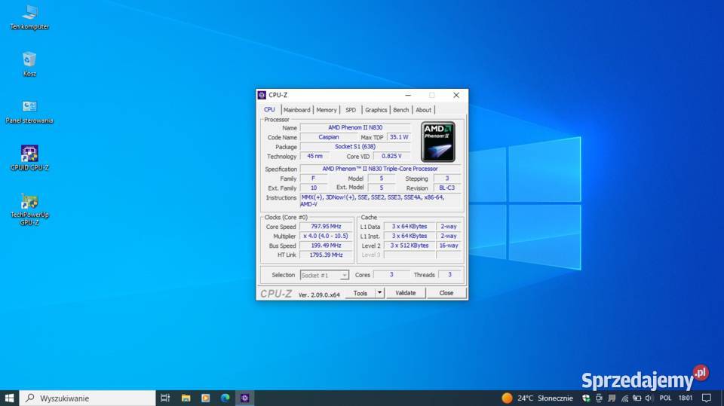Click the Close button in CPU-Z
This screenshot has height=406, width=724.
tap(446, 293)
